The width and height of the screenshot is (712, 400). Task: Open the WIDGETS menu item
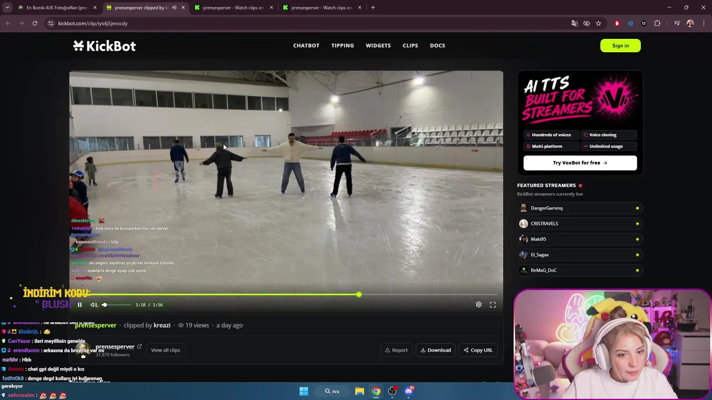[x=378, y=46]
